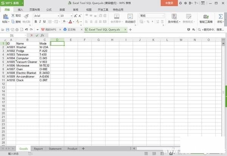This screenshot has width=227, height=156.
Task: Switch to the Statement sheet tab
Action: (55, 148)
